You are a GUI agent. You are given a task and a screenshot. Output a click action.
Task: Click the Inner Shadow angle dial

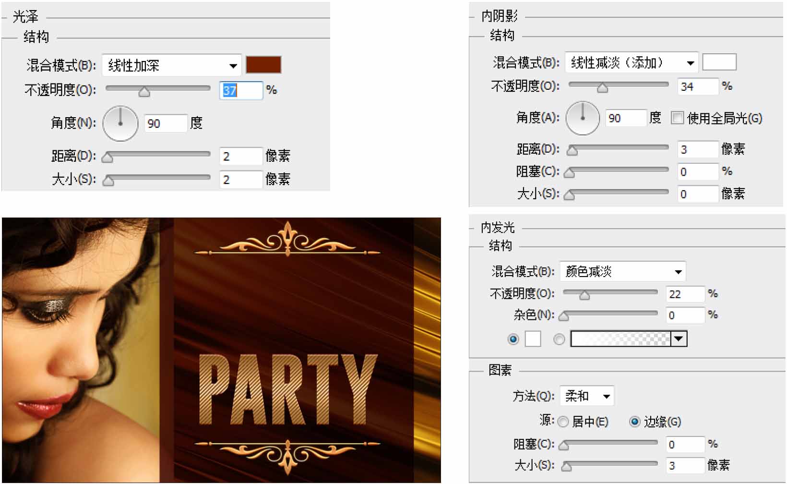[x=583, y=118]
